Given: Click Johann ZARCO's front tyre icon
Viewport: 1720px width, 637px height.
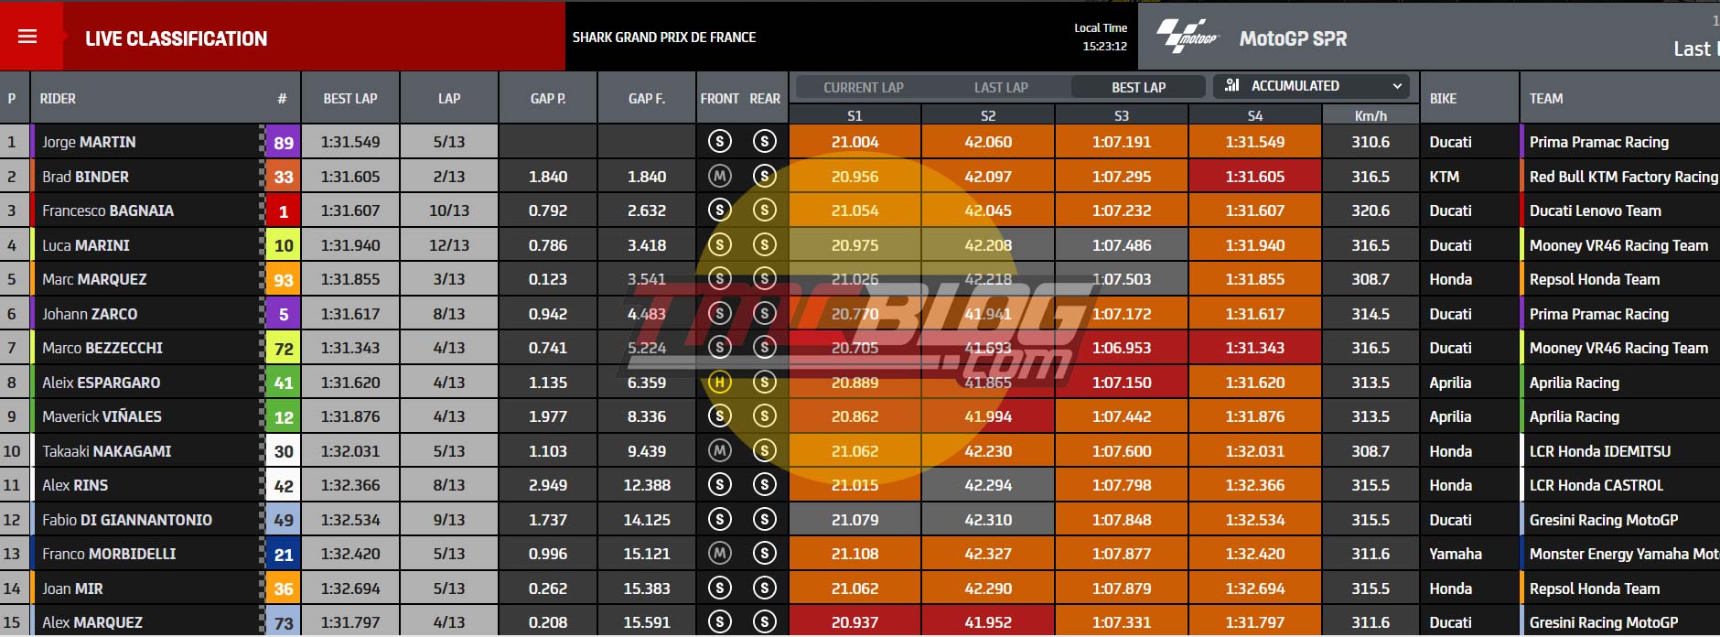Looking at the screenshot, I should point(720,313).
